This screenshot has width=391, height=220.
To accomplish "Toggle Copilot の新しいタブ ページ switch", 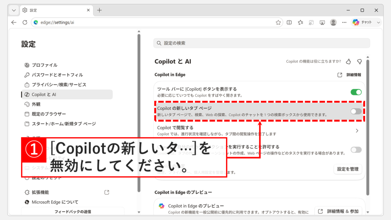I will [356, 111].
